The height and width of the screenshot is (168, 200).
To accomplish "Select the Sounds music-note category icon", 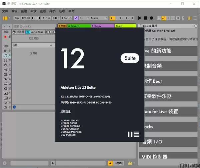I will point(6,55).
